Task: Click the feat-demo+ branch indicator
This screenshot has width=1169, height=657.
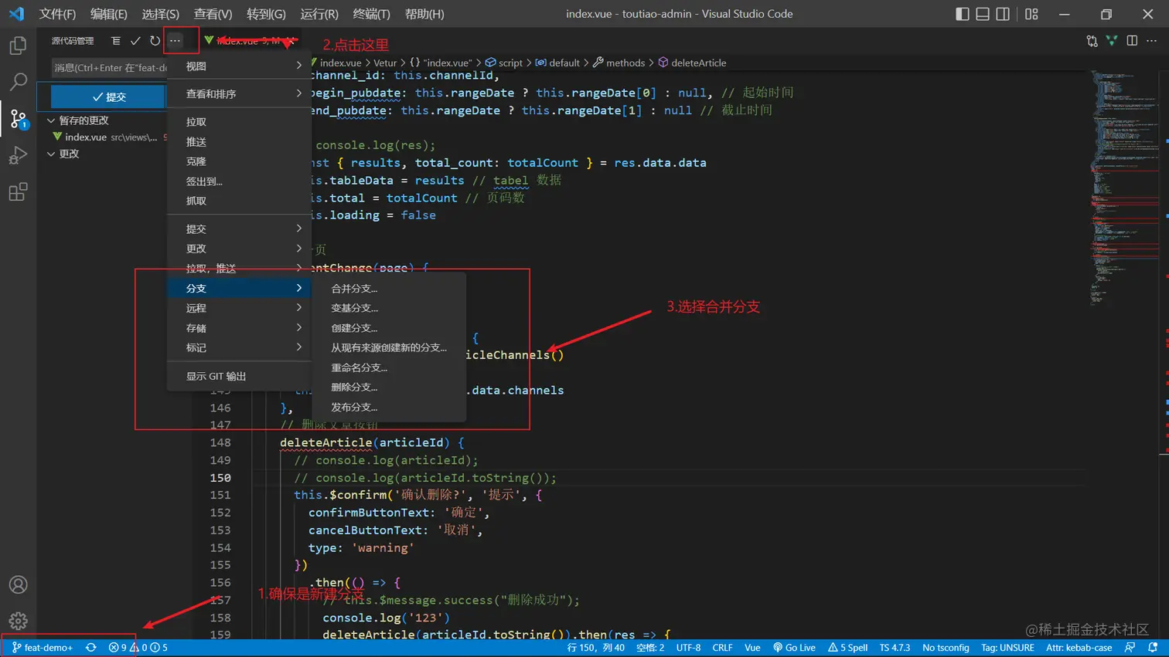Action: click(42, 648)
